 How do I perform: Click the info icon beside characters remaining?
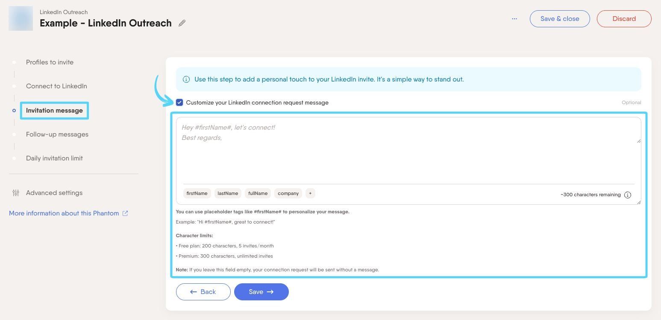coord(628,195)
